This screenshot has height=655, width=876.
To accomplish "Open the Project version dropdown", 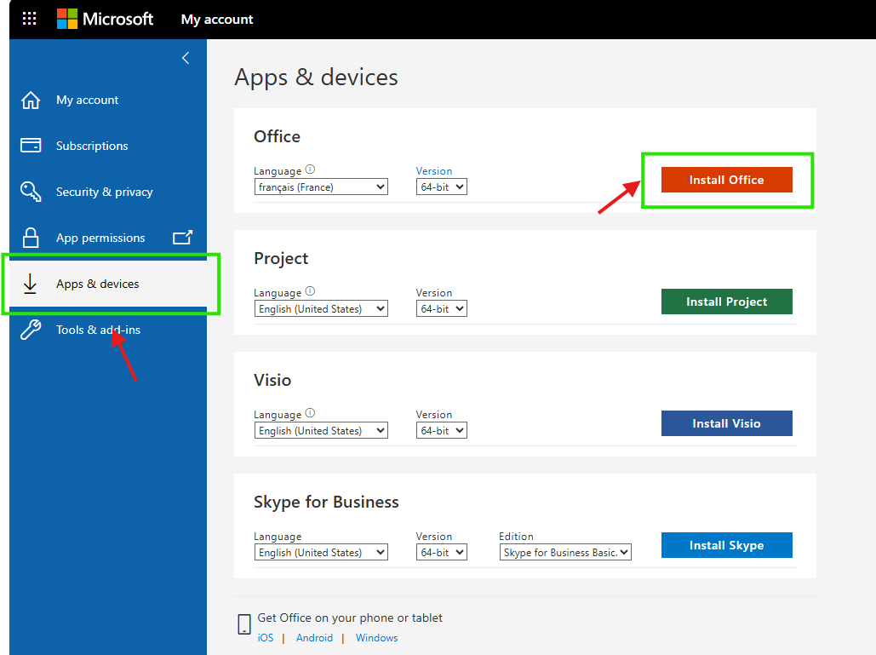I will click(441, 309).
